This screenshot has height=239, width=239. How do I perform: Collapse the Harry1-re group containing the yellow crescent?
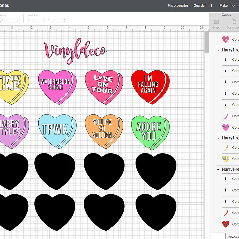click(x=218, y=138)
